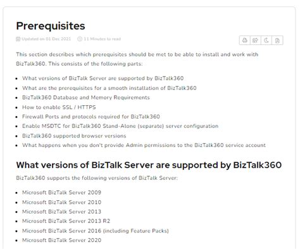The height and width of the screenshot is (249, 300).
Task: Follow the How to enable SSL / HTTPS link
Action: 59,107
